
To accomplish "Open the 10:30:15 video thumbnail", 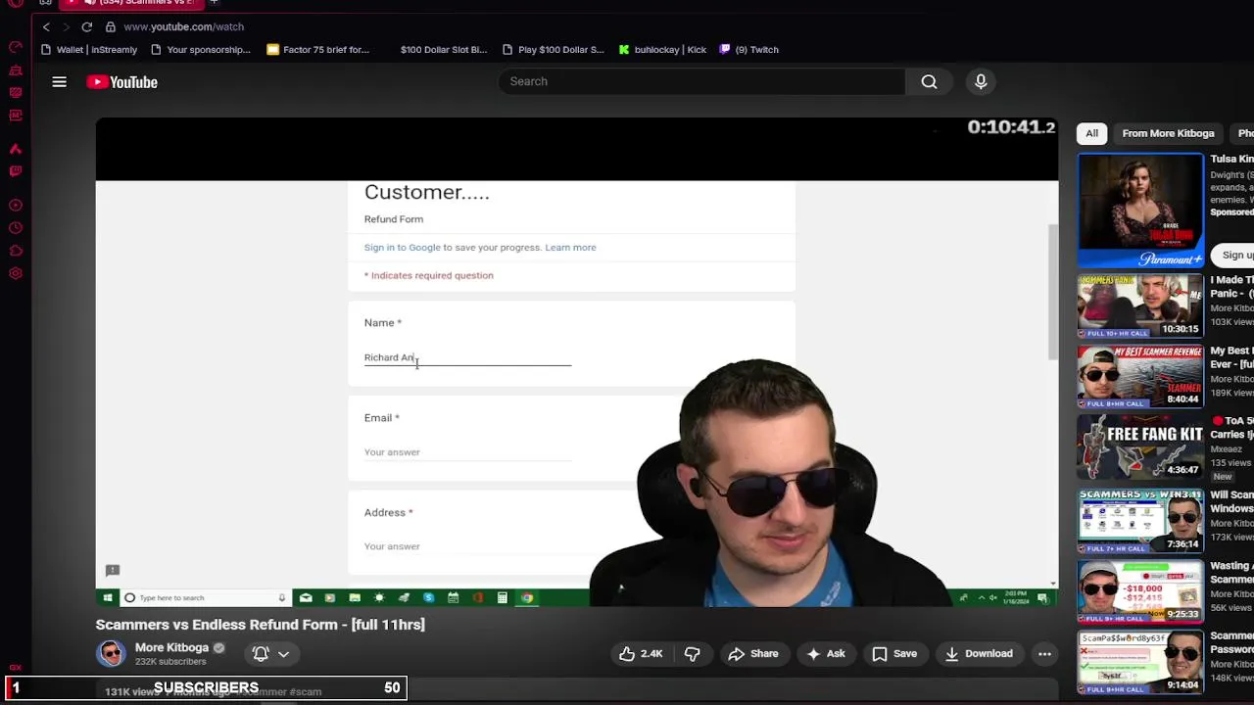I will point(1140,305).
